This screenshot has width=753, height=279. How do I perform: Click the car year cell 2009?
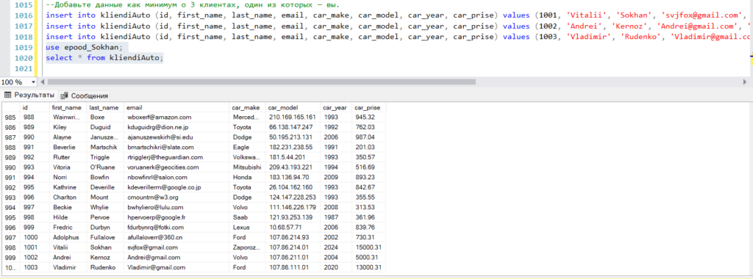point(335,178)
